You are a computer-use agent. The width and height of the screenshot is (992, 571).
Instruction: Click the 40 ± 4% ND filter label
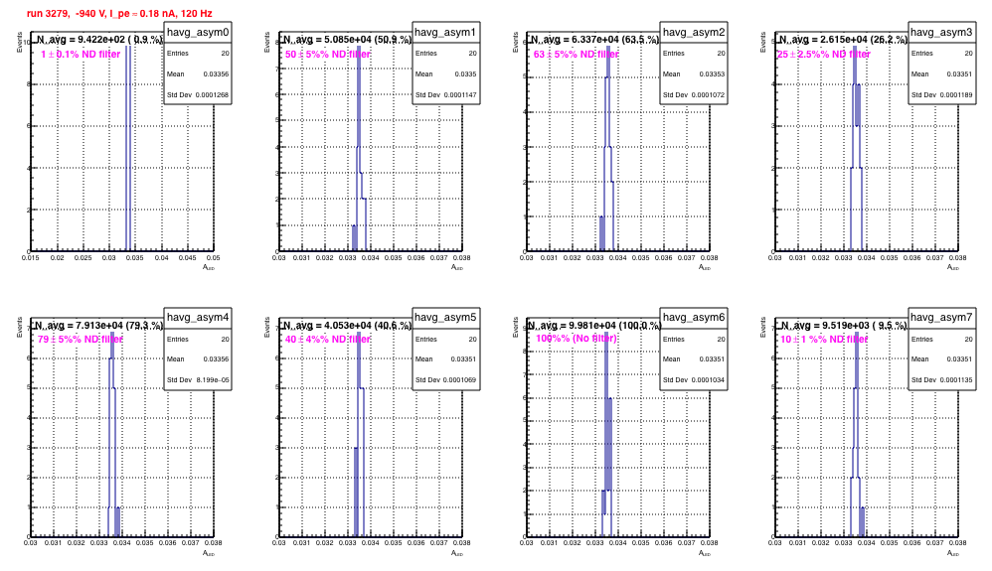(328, 340)
